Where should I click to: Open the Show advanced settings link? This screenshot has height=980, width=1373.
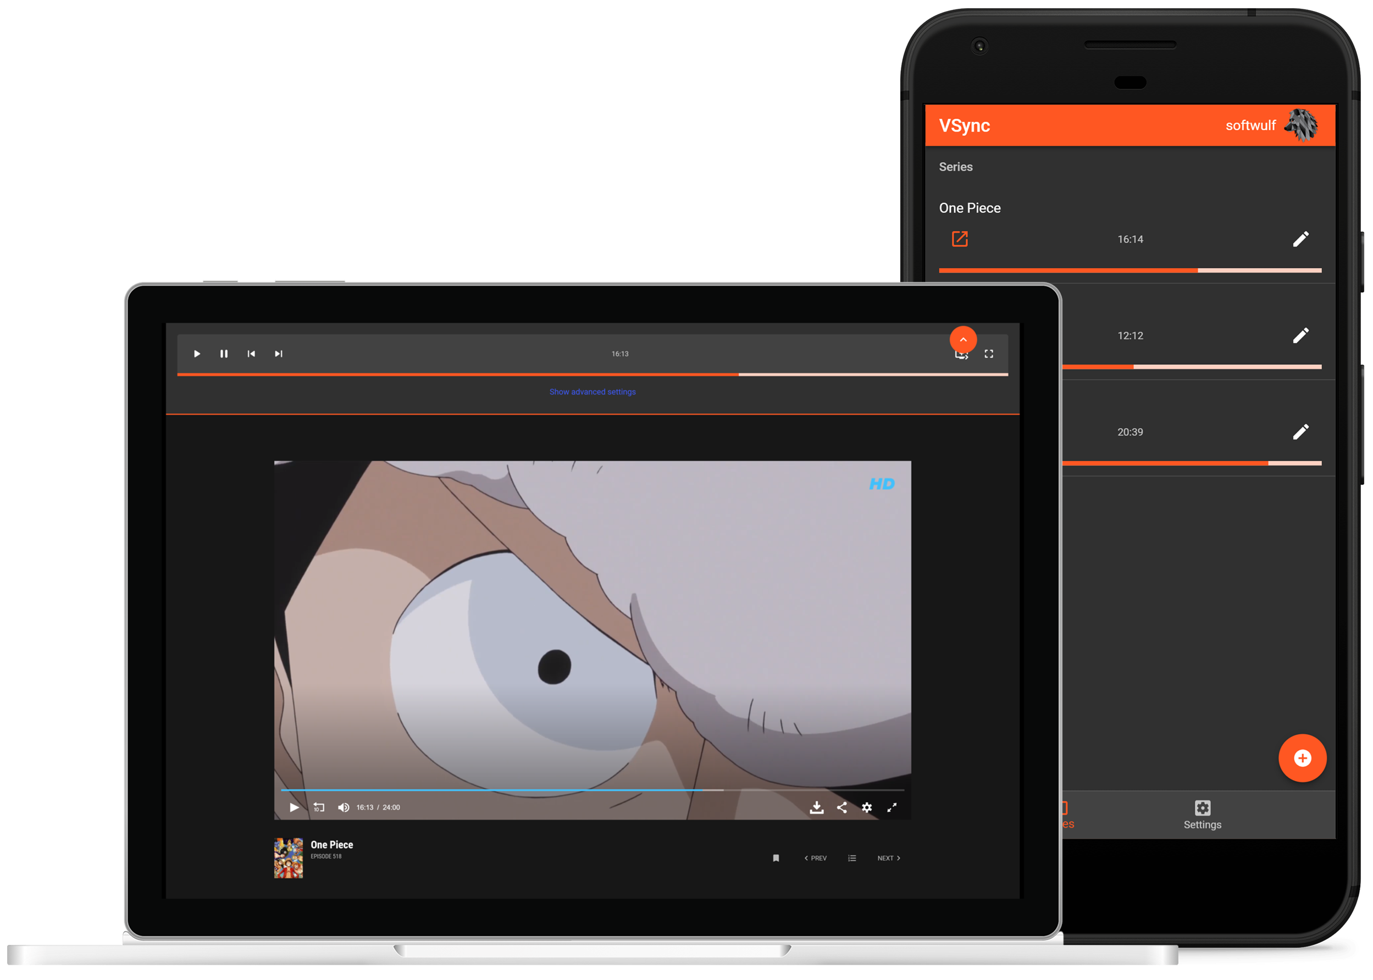(592, 392)
